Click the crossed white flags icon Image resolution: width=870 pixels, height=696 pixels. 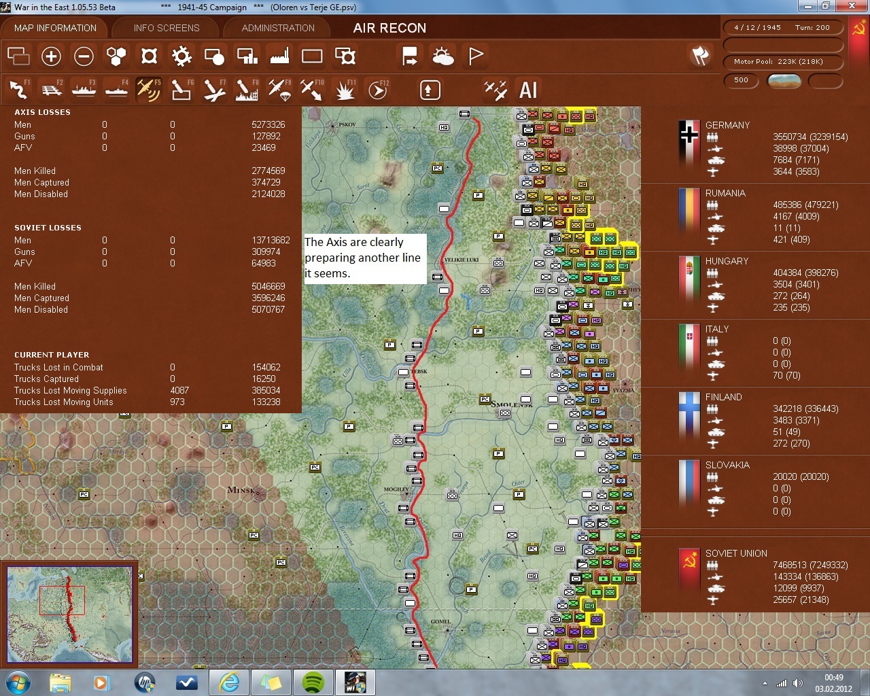[x=701, y=55]
